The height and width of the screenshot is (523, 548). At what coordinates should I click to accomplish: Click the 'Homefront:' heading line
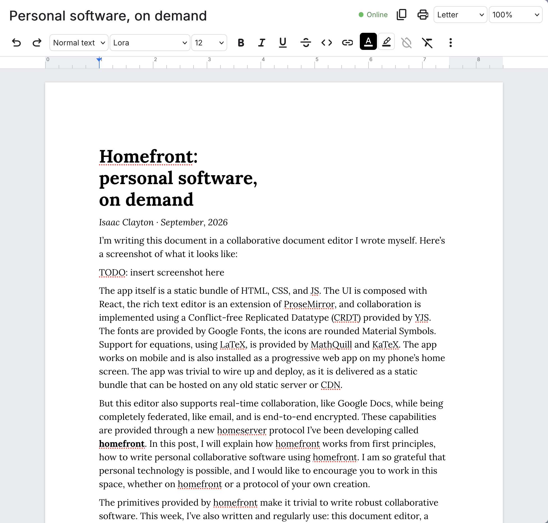click(148, 156)
